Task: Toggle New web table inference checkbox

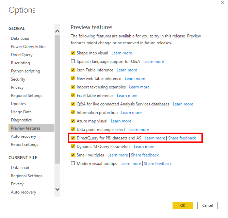Action: (73, 78)
